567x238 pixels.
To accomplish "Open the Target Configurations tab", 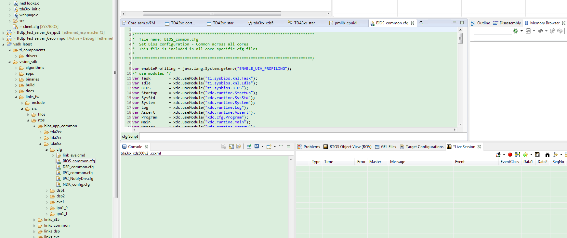I will (422, 147).
